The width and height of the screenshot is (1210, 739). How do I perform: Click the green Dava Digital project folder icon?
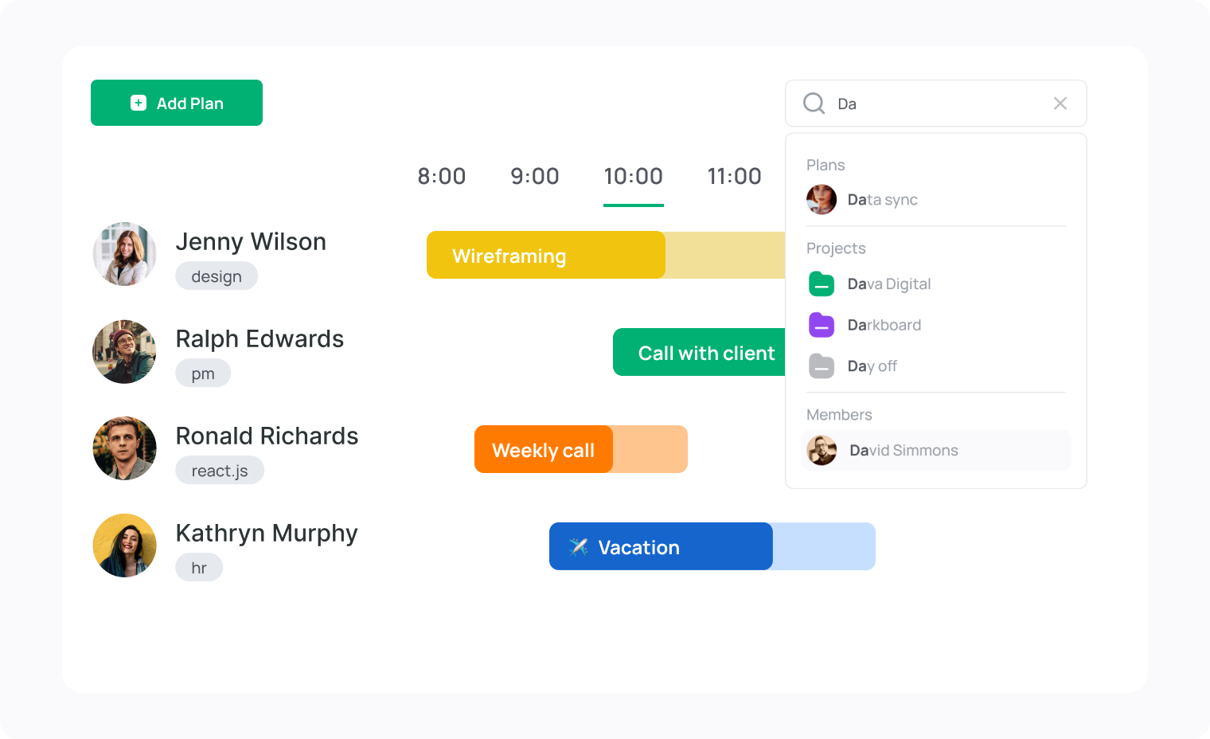coord(822,284)
